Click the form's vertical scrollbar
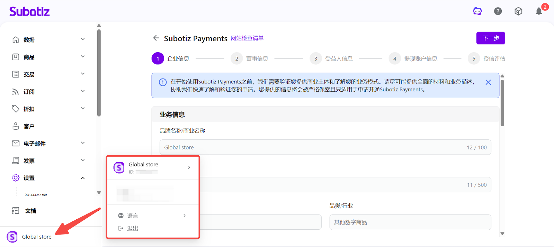Viewport: 554px width, 247px height. point(502,104)
